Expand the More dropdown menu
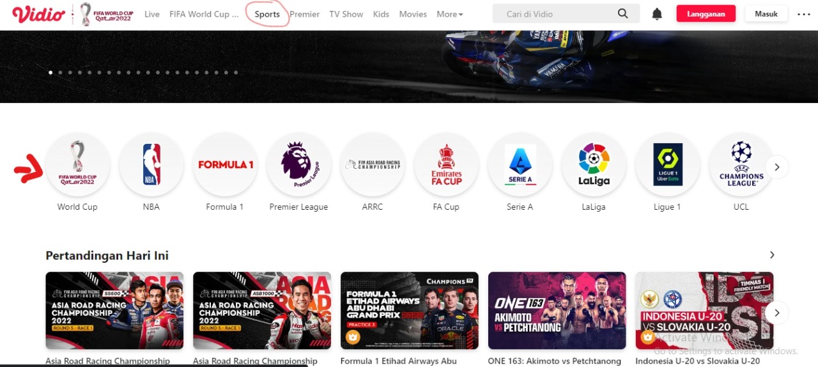818x367 pixels. (450, 14)
